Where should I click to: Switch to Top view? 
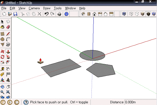[x=89, y=14]
